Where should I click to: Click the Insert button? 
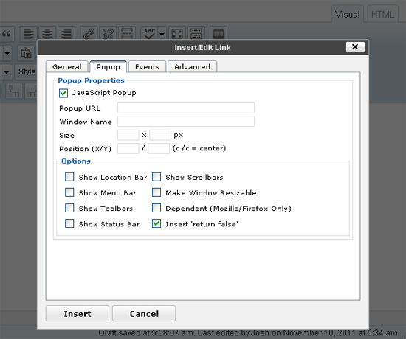78,313
